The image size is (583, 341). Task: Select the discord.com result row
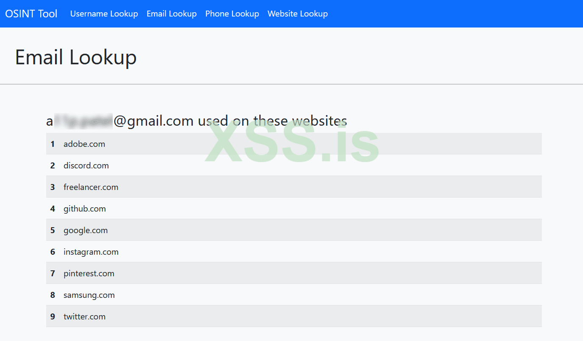click(x=294, y=165)
